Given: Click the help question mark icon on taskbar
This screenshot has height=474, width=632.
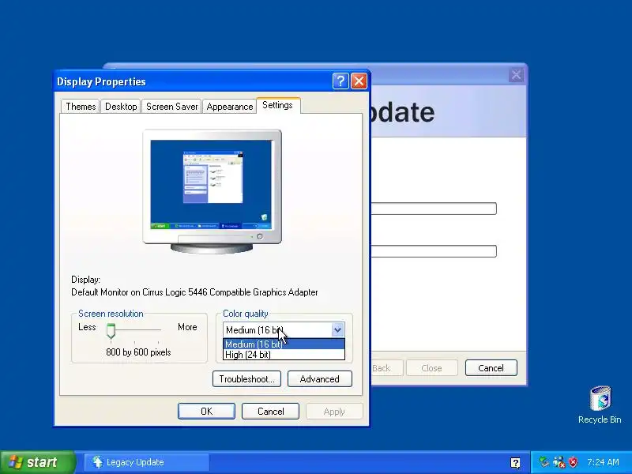Looking at the screenshot, I should point(515,463).
